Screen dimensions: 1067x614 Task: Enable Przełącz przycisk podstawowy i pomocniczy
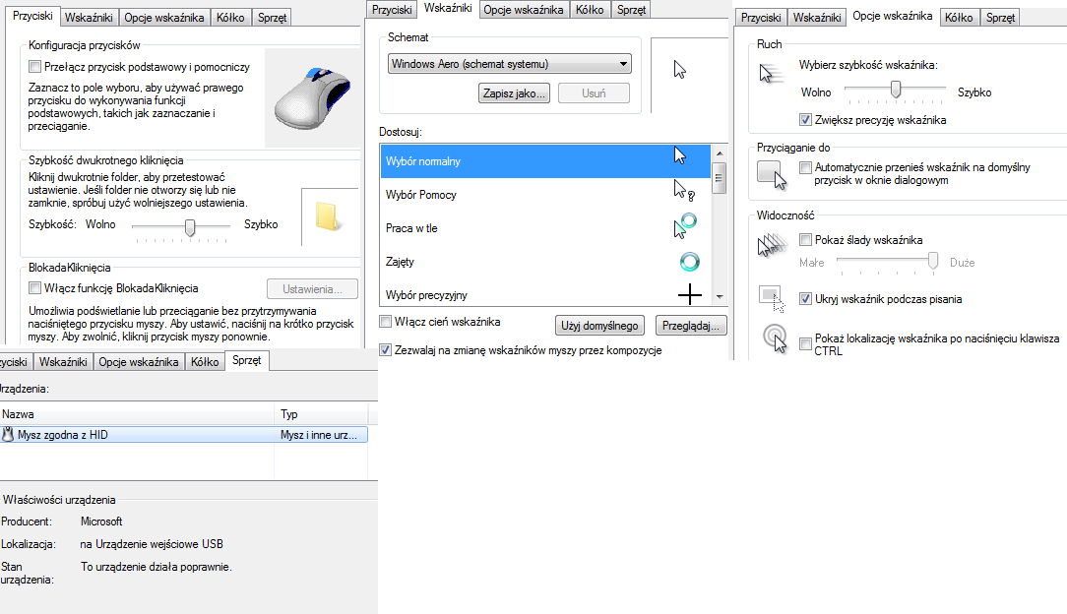pyautogui.click(x=34, y=67)
